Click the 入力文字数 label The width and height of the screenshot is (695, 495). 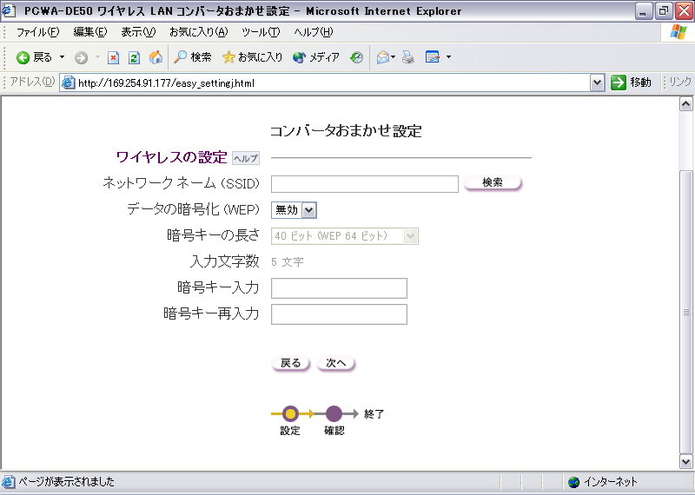[224, 261]
